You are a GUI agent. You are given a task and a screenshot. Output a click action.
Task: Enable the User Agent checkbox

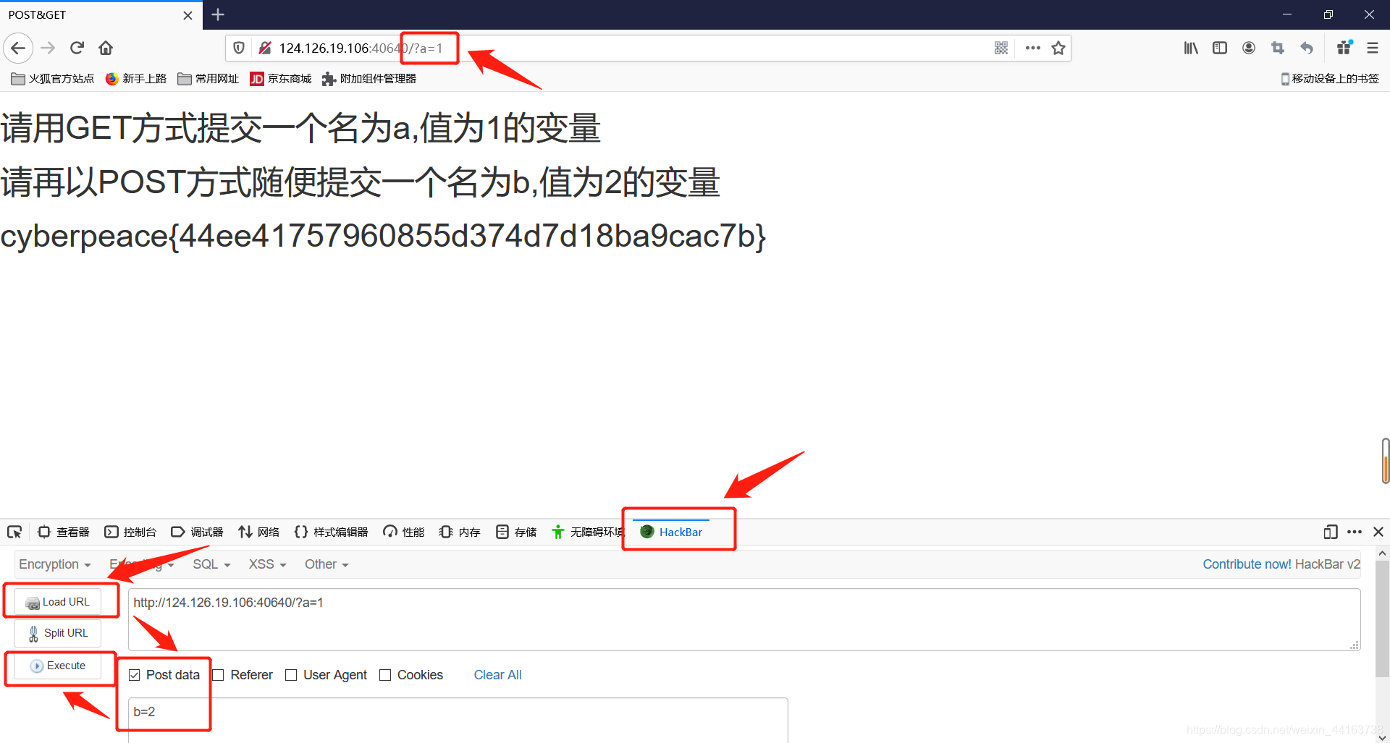pyautogui.click(x=291, y=674)
